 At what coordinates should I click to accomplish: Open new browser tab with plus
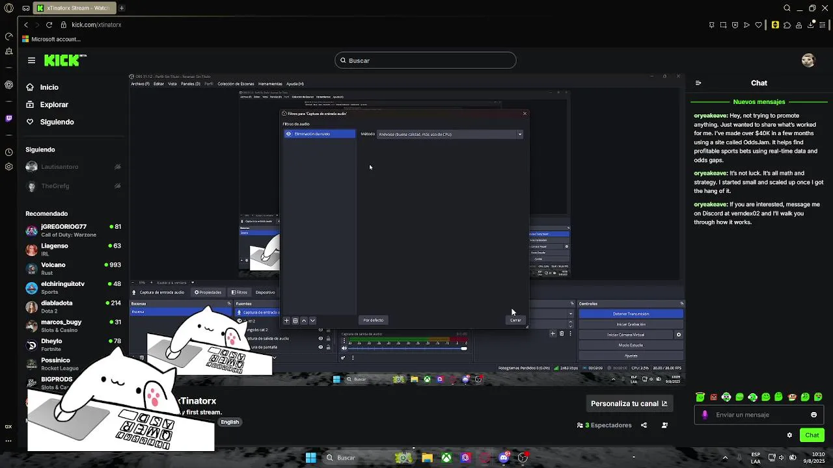coord(121,8)
